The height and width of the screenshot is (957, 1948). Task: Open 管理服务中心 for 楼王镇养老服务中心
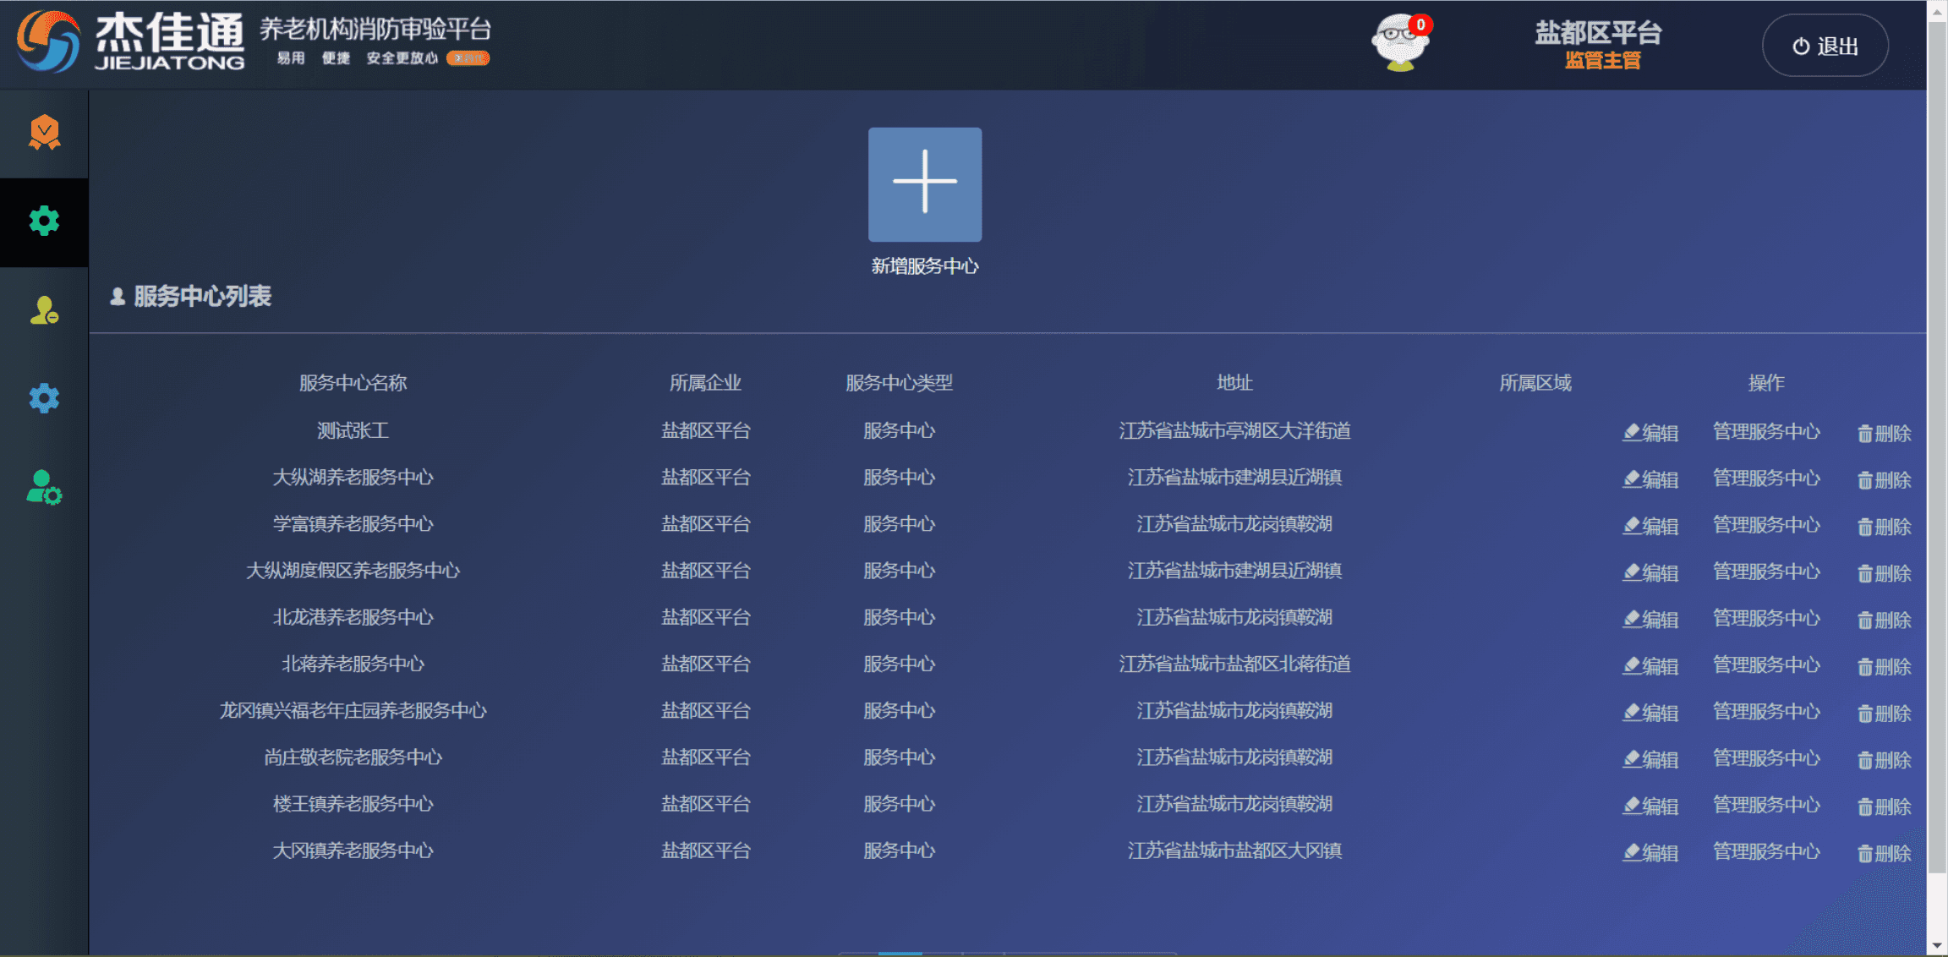pos(1766,805)
